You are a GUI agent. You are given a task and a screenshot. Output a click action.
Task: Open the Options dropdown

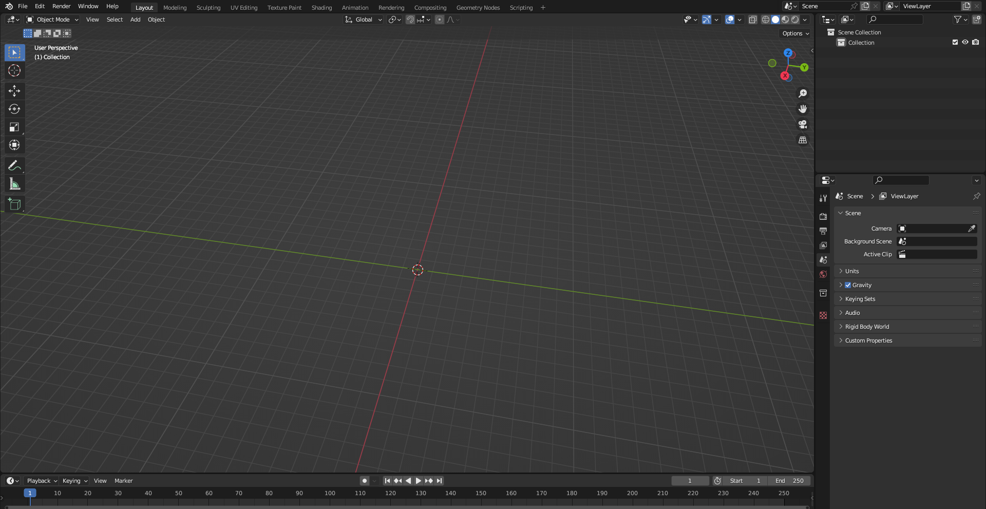795,33
